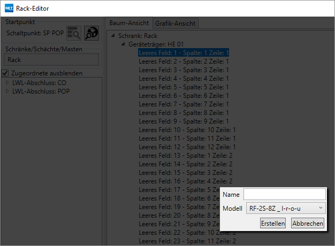Viewport: 335px width, 246px height.
Task: Click the NET app icon in title bar
Action: [9, 9]
